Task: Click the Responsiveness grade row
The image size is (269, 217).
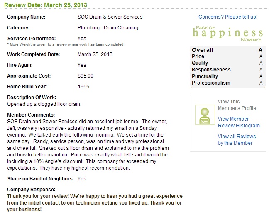Action: (x=227, y=70)
